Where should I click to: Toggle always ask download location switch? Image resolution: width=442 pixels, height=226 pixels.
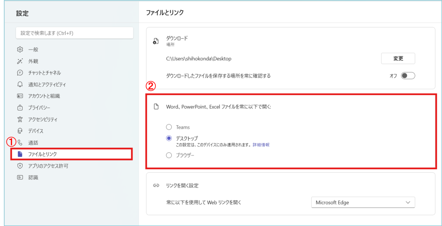point(407,76)
